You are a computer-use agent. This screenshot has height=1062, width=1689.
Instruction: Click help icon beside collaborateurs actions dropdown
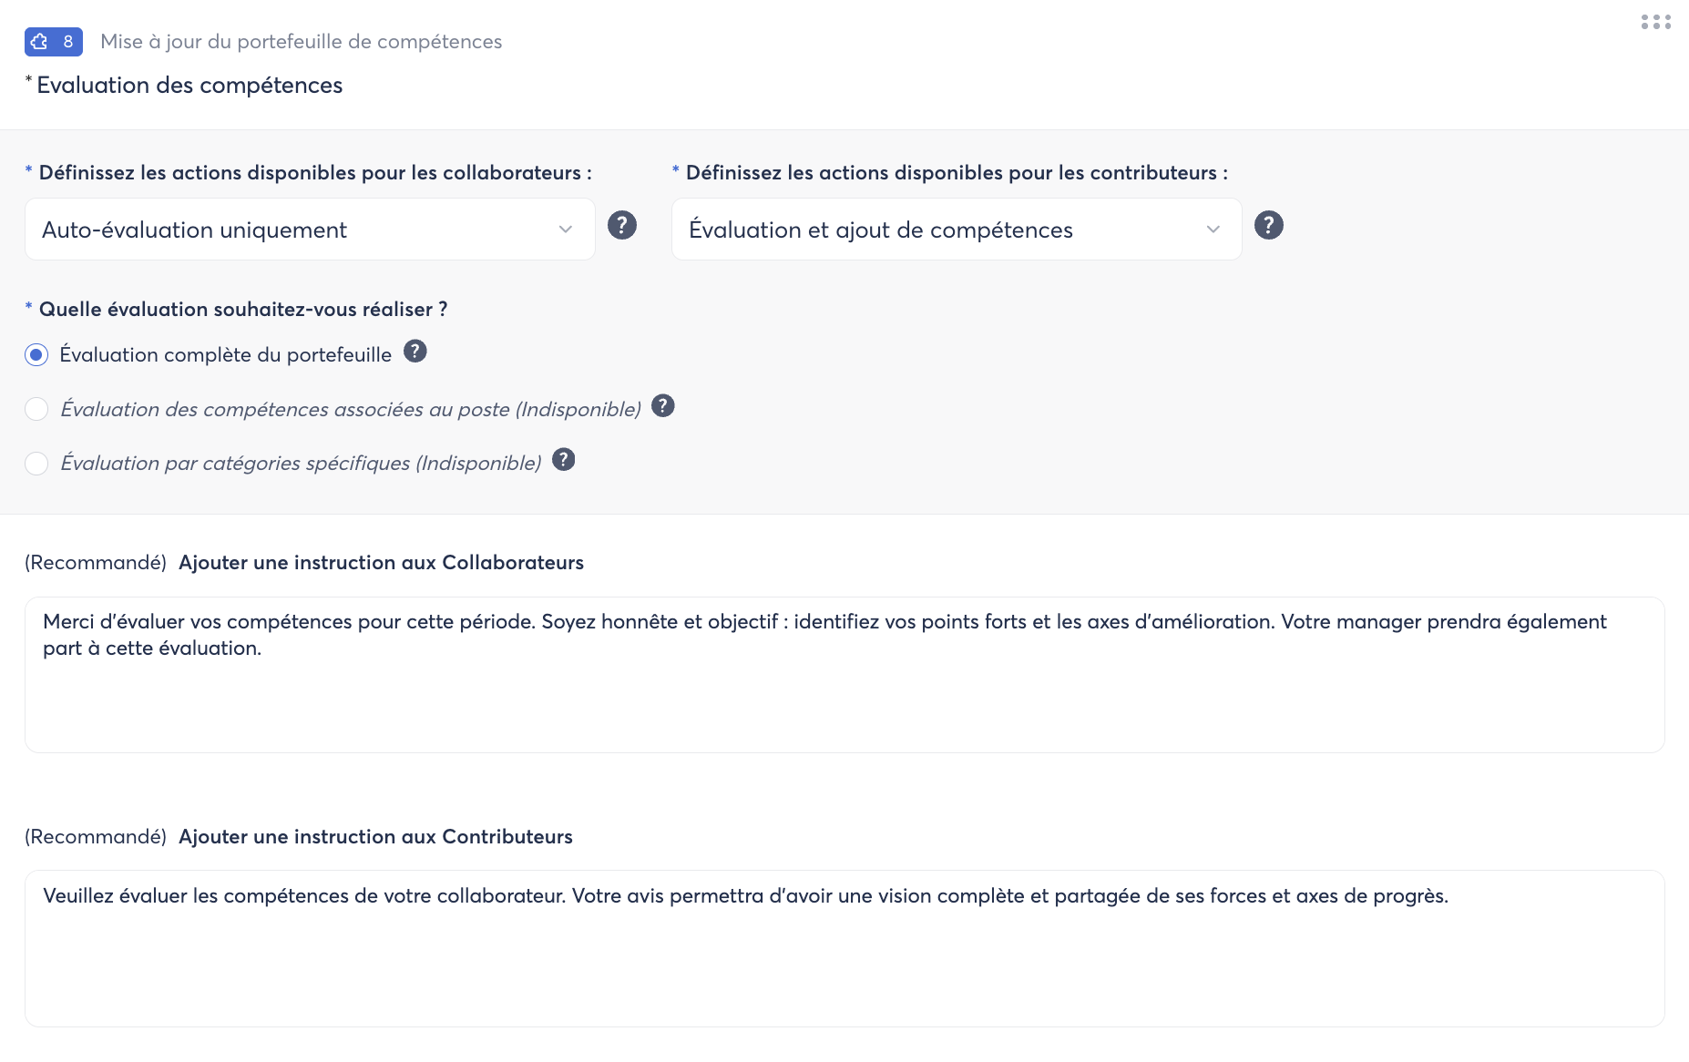pos(622,225)
